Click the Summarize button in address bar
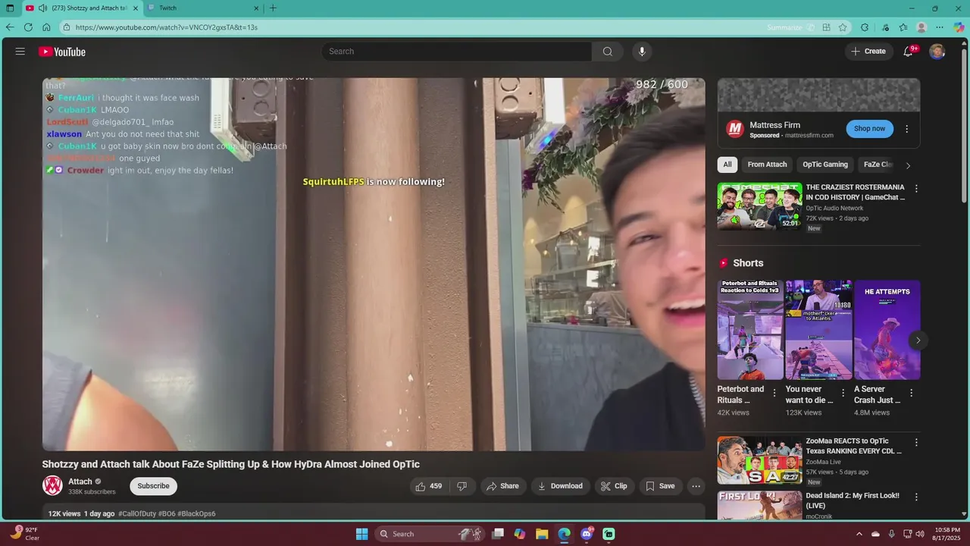 click(x=791, y=27)
